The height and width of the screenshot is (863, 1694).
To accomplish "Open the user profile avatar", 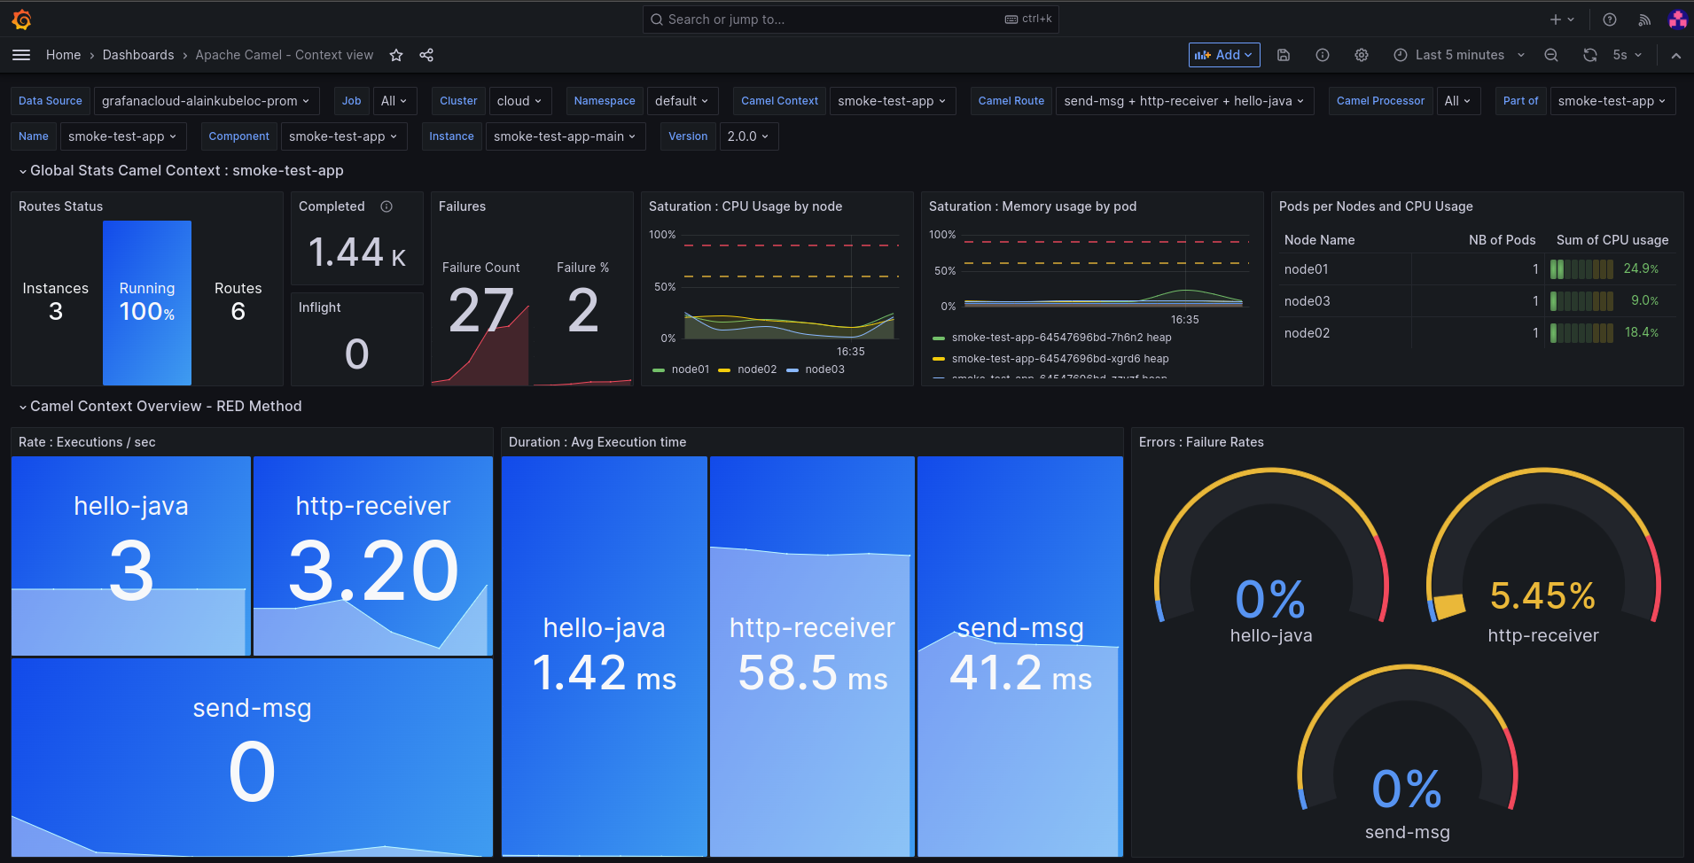I will point(1677,19).
